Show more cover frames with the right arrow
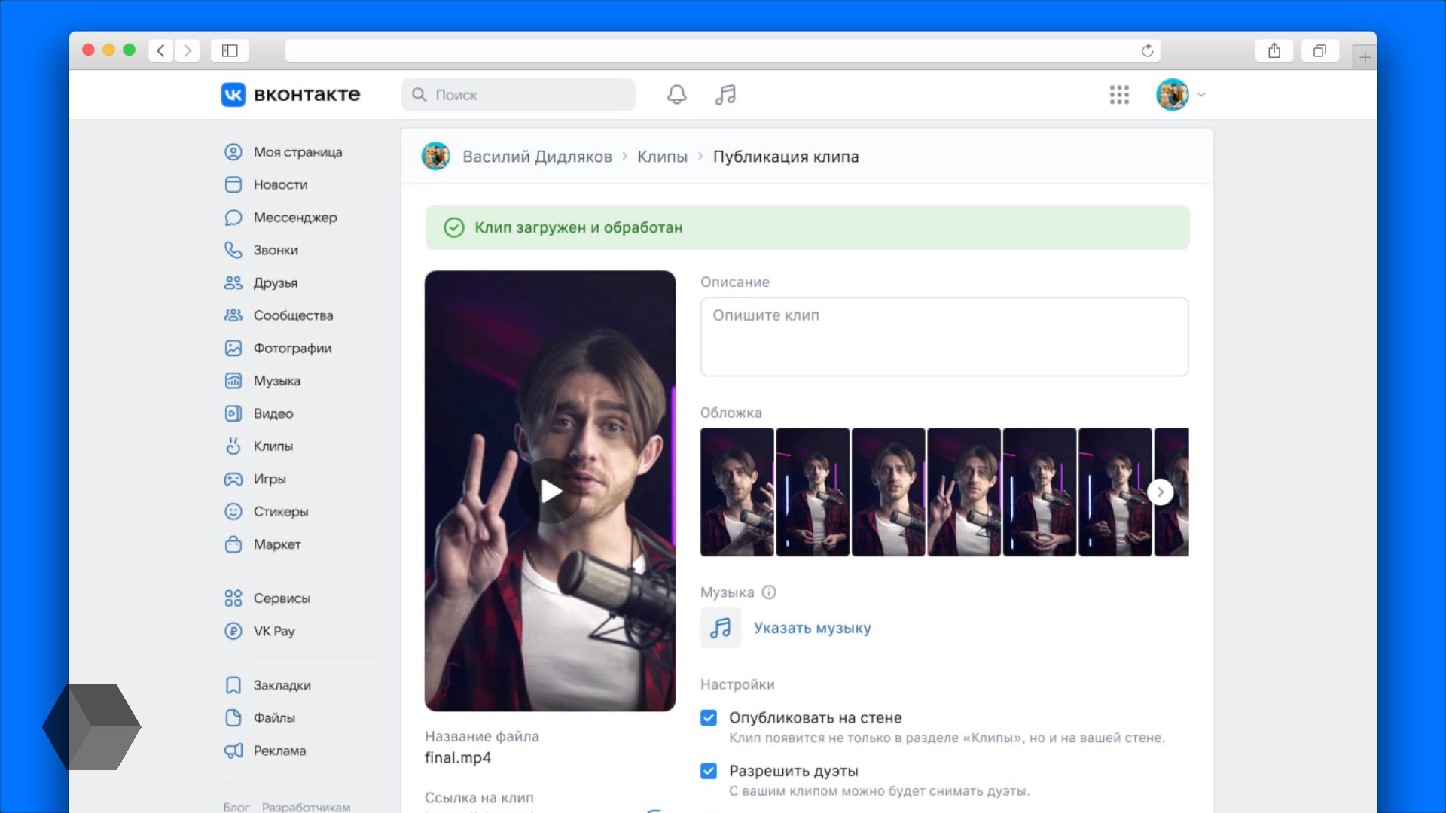This screenshot has height=813, width=1446. [x=1161, y=492]
